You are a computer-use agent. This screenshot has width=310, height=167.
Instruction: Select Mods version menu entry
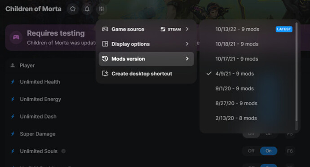tap(146, 59)
